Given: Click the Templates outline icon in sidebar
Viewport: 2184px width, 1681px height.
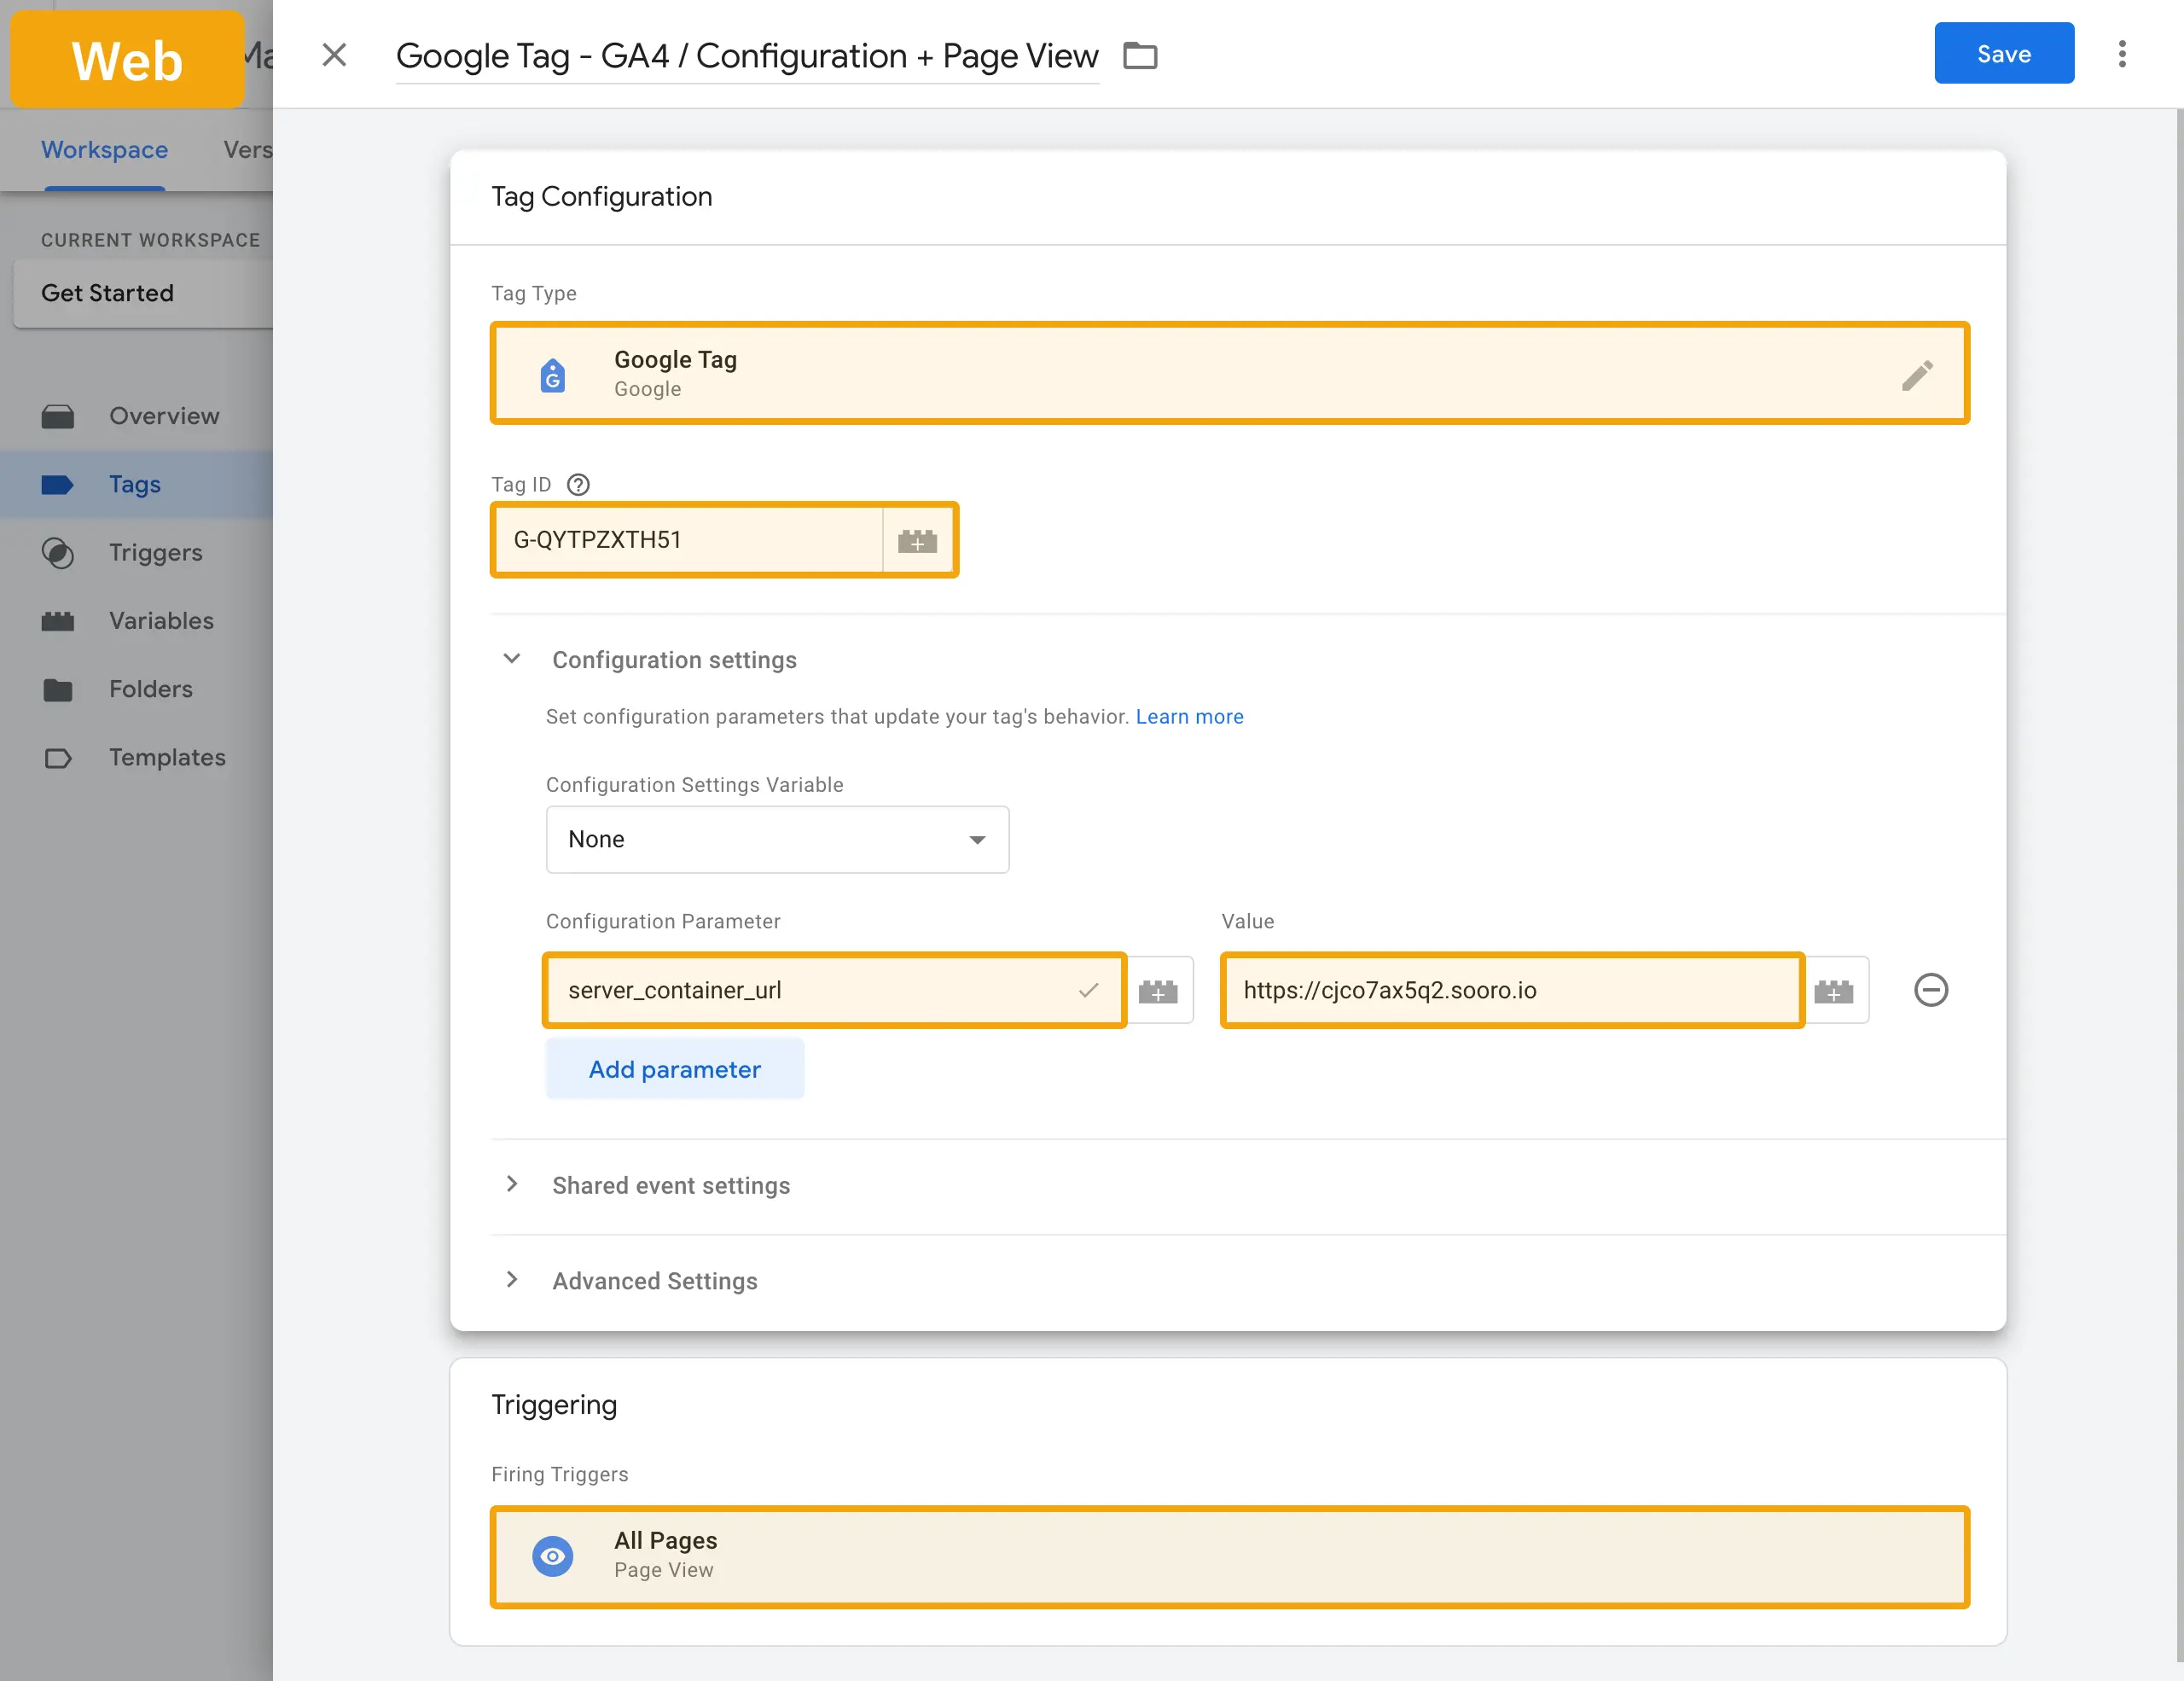Looking at the screenshot, I should click(x=58, y=758).
